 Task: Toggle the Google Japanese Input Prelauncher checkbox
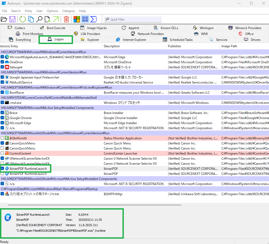point(2,77)
